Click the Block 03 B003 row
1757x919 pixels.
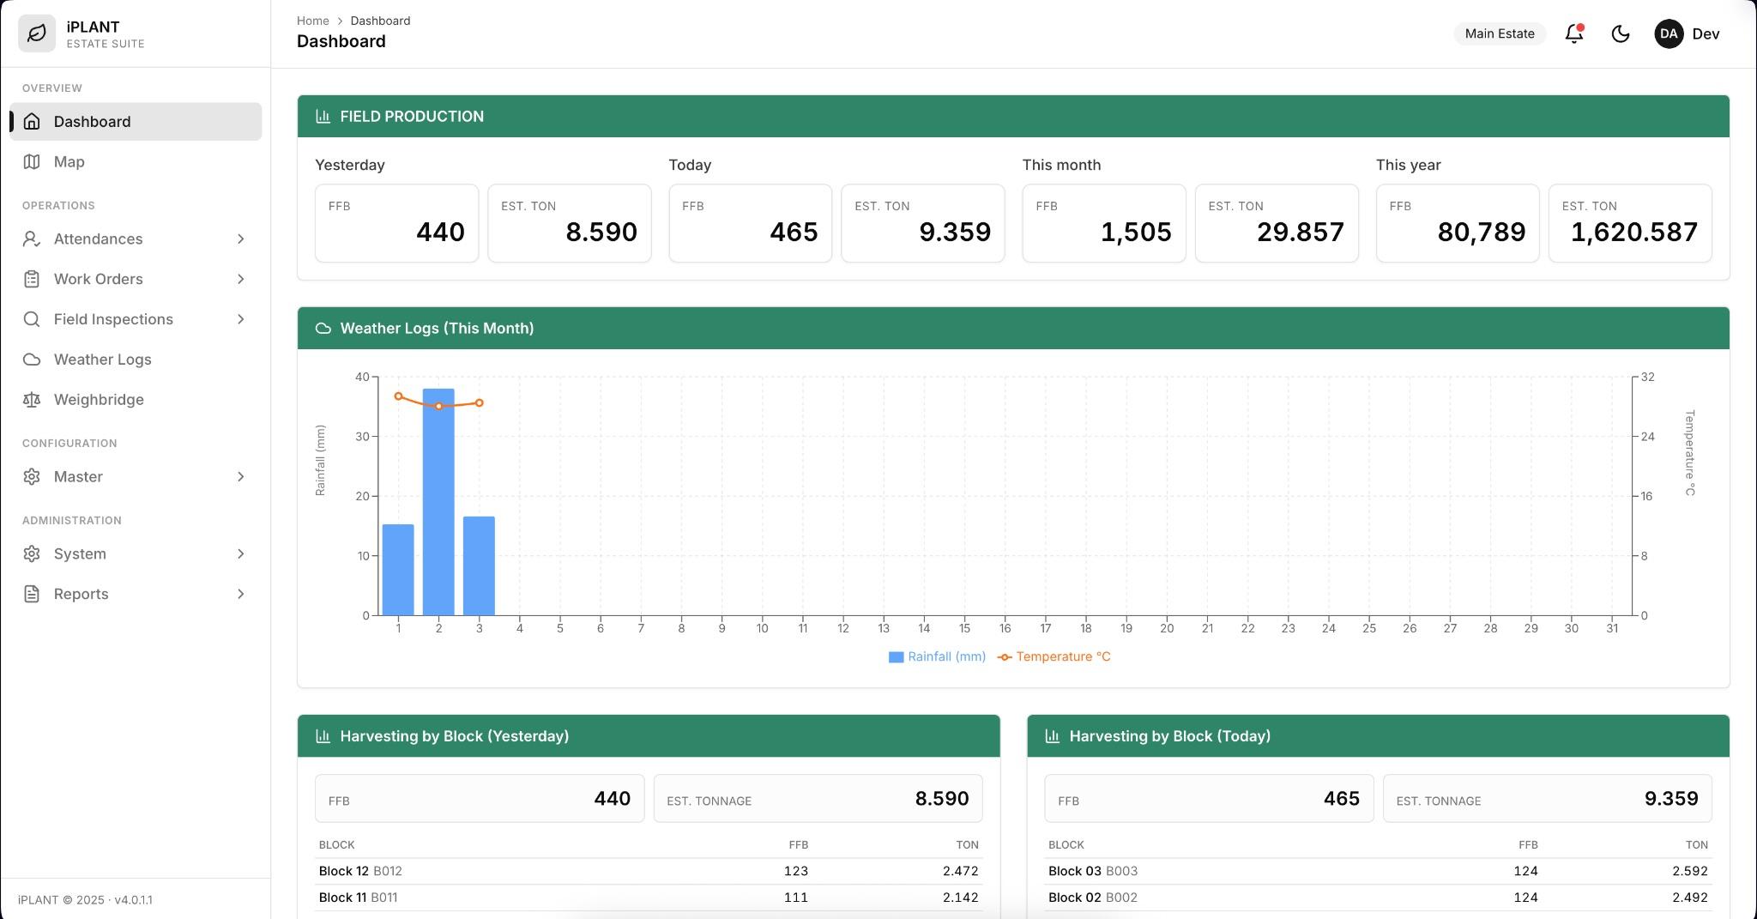[x=1378, y=871]
